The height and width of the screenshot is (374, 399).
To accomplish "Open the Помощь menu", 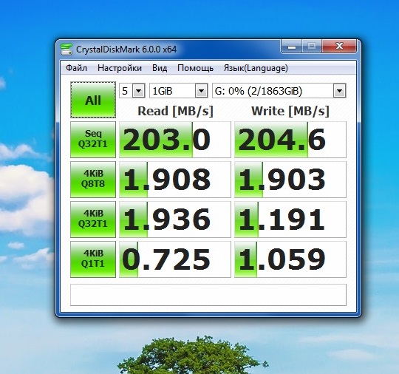I will point(195,68).
